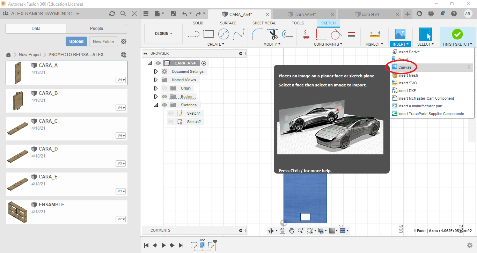Select the Spline curve tool
The height and width of the screenshot is (253, 477).
(239, 34)
